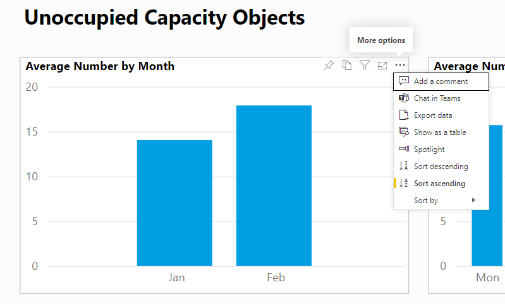
Task: Click the copy visual icon
Action: (x=347, y=66)
